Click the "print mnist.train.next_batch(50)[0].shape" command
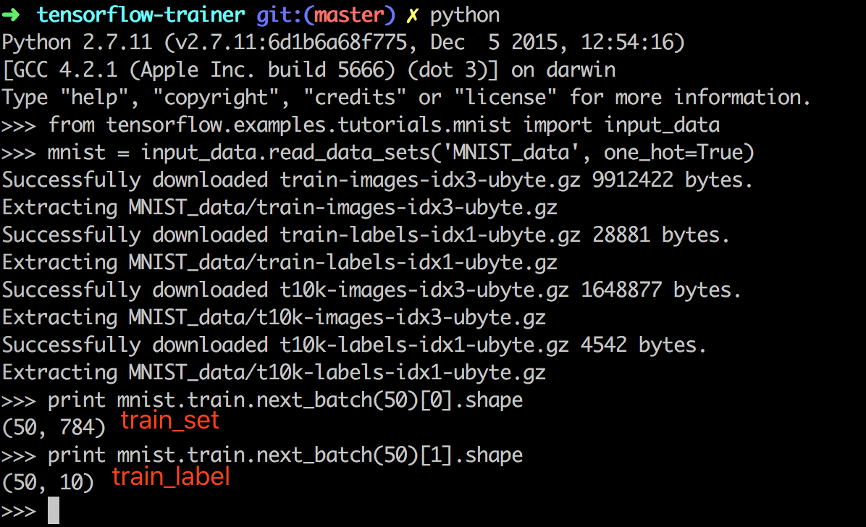Screen dimensions: 866x527 [x=285, y=400]
